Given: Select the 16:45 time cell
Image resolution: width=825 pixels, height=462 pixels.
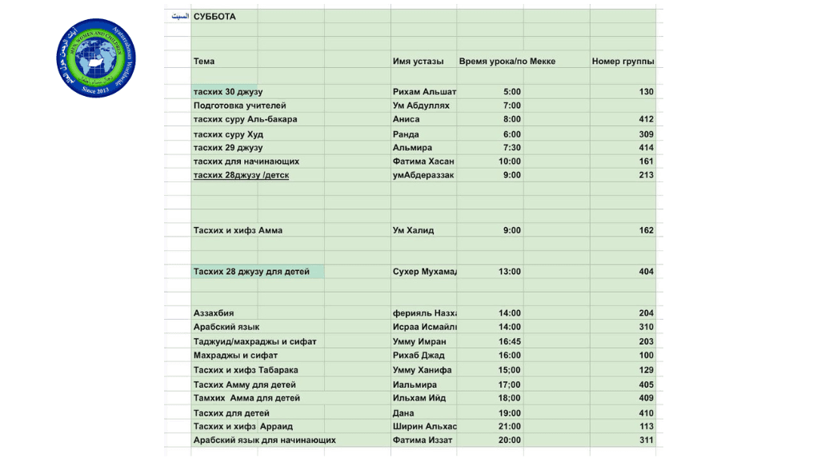Looking at the screenshot, I should [509, 341].
